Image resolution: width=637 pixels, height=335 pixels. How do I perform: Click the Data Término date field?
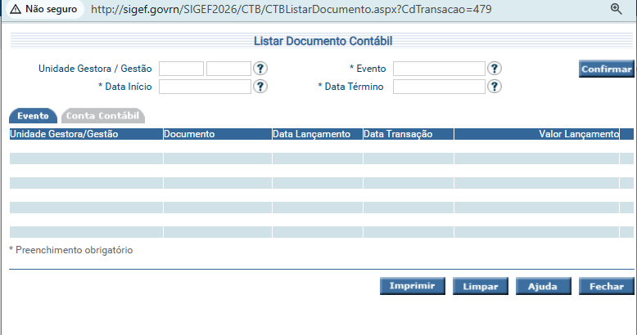pyautogui.click(x=439, y=87)
